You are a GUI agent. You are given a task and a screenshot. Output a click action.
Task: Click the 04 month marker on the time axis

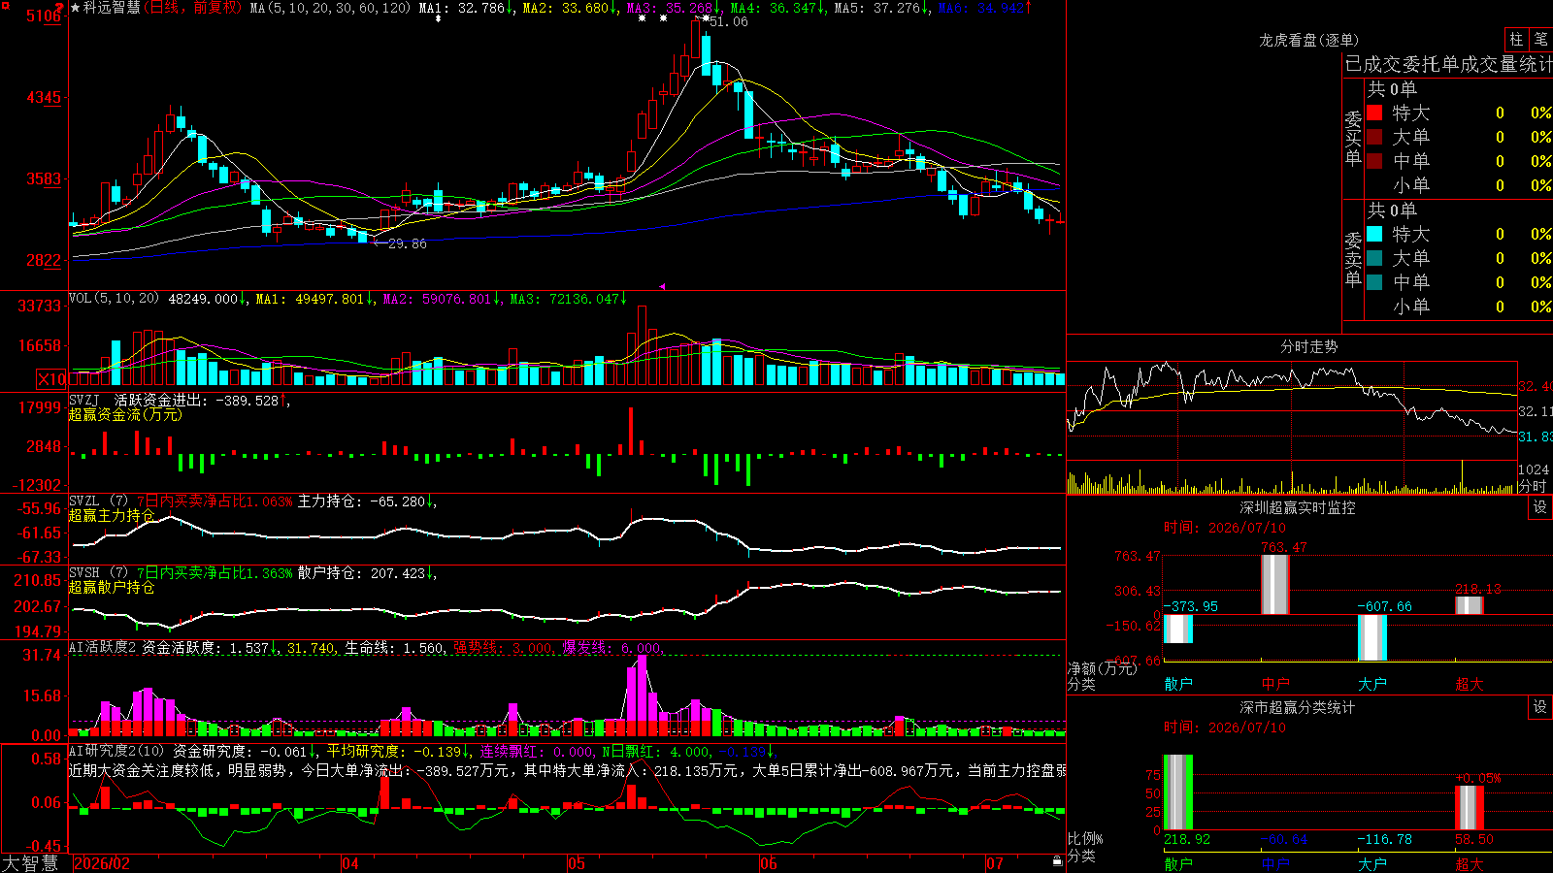(x=350, y=863)
